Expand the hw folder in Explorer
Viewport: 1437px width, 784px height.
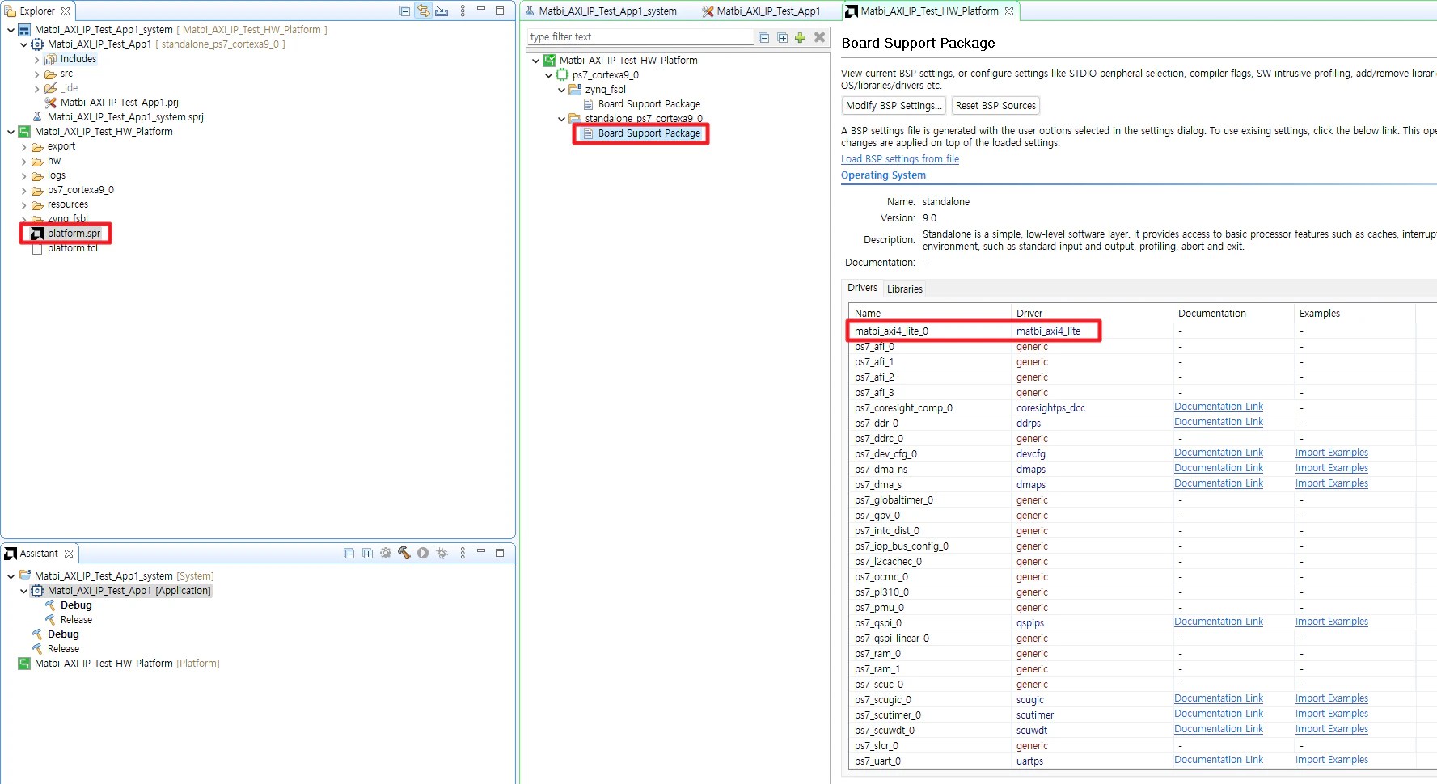23,161
